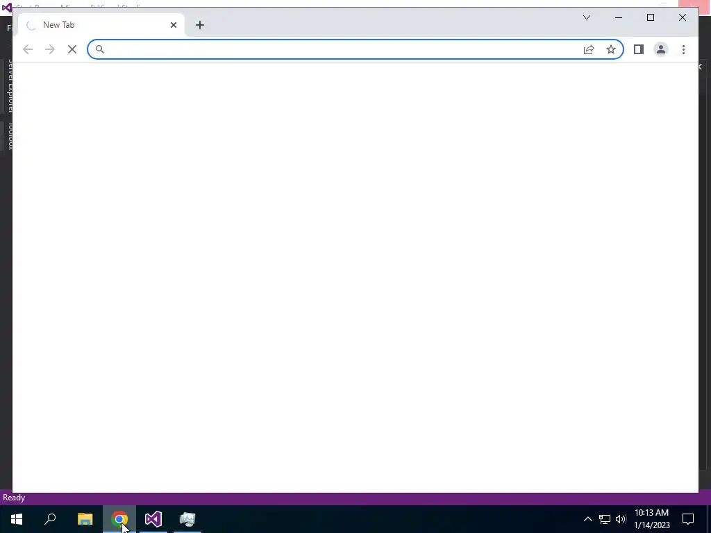Minimize the Chrome window

click(x=619, y=17)
